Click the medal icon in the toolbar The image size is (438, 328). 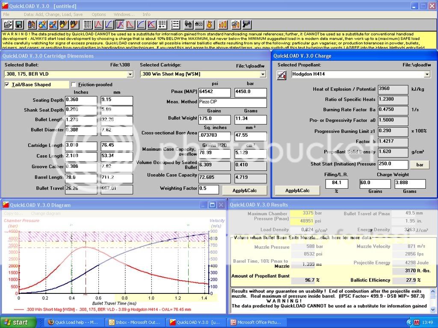coord(210,24)
